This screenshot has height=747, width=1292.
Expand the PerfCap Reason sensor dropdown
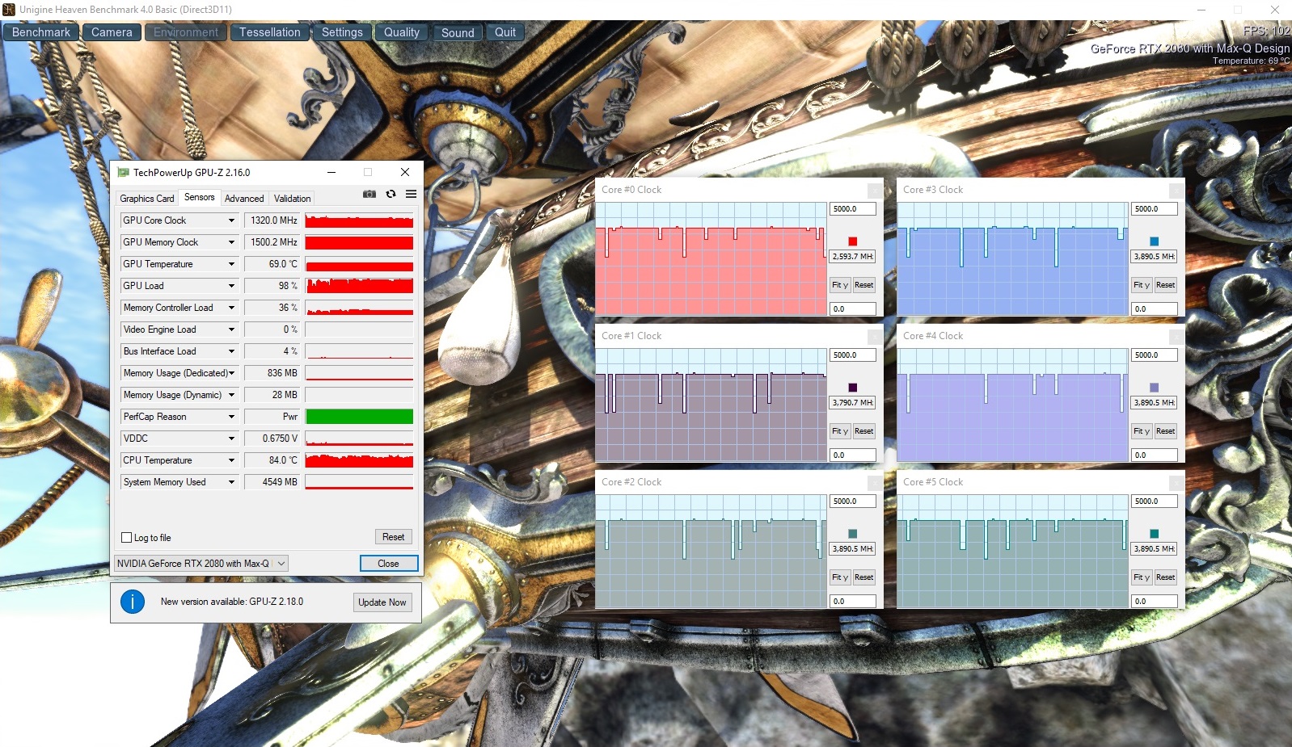pos(231,417)
